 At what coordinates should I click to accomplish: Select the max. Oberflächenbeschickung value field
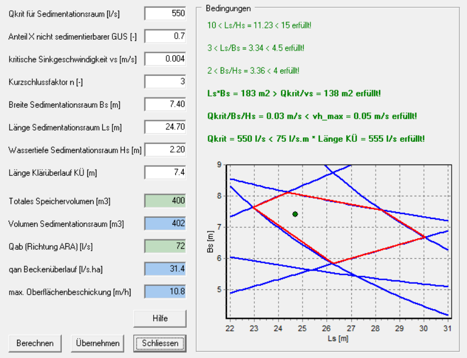coord(165,291)
